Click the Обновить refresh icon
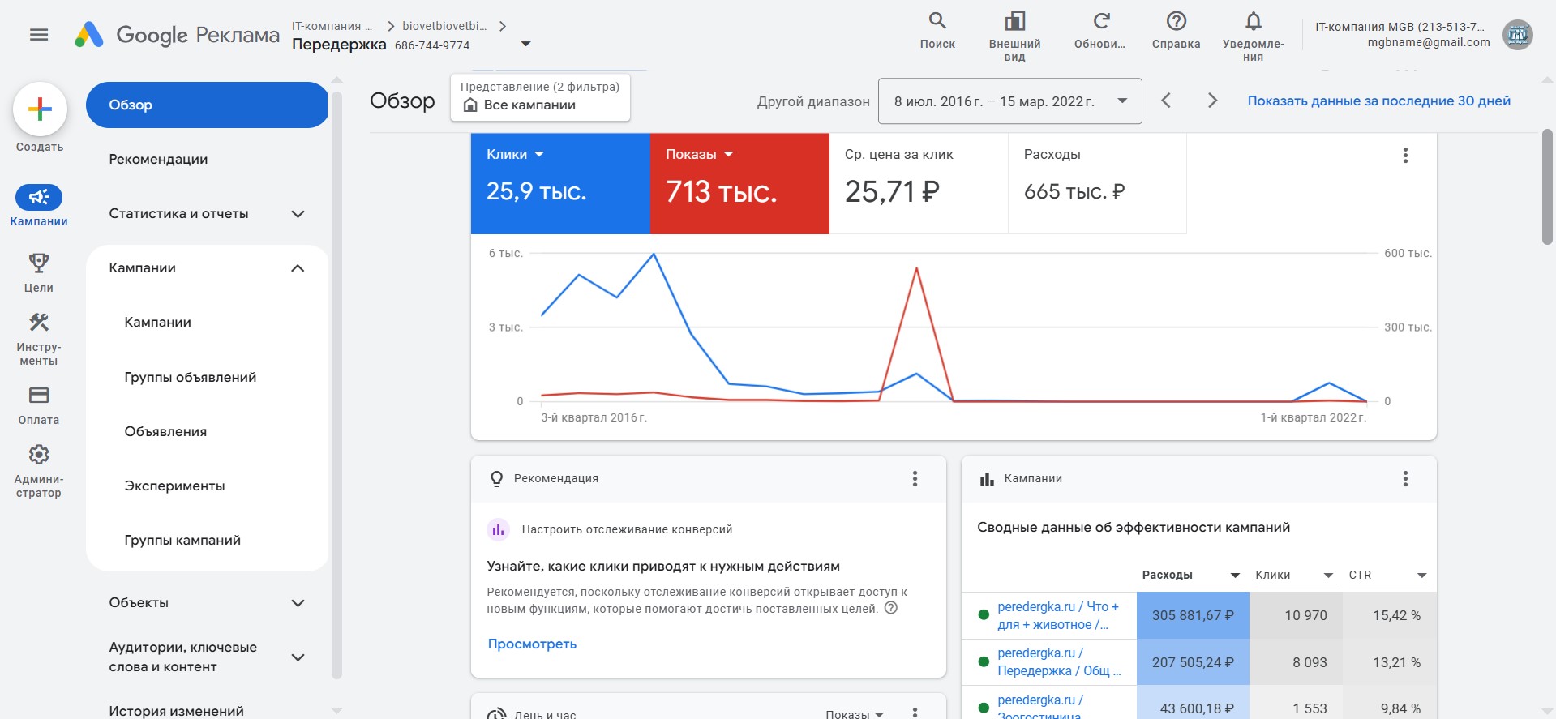This screenshot has height=719, width=1556. click(x=1100, y=21)
